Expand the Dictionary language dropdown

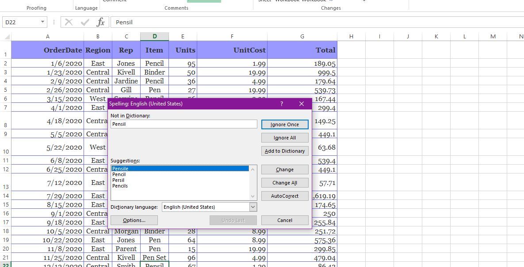tap(253, 207)
